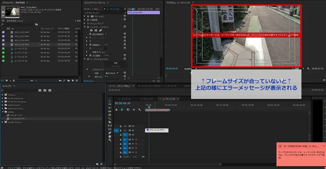This screenshot has width=326, height=169.
Task: Select the Slide tool
Action: [x=110, y=129]
